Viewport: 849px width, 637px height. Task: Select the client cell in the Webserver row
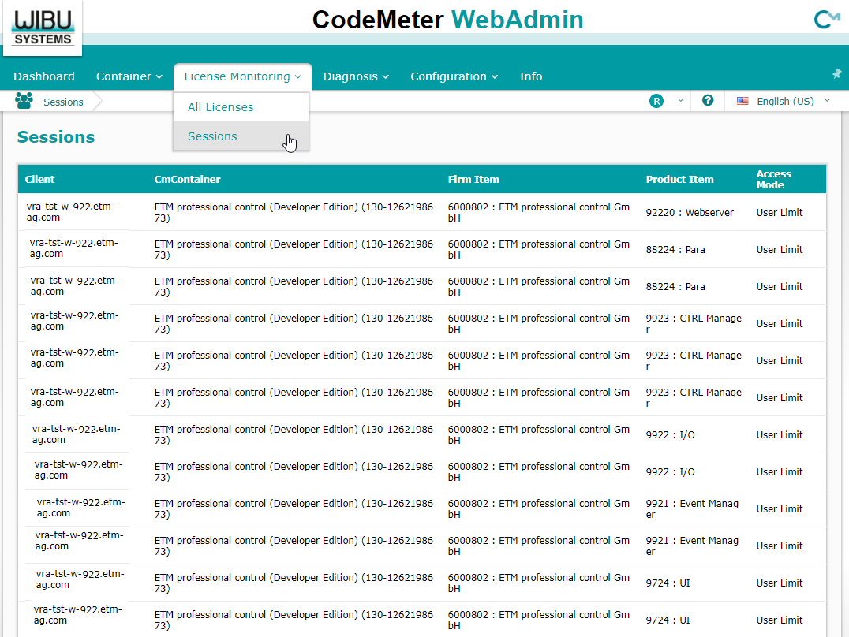pos(70,212)
